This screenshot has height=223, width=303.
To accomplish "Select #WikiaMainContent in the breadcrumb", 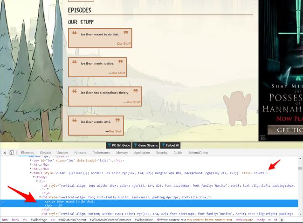I will 72,220.
